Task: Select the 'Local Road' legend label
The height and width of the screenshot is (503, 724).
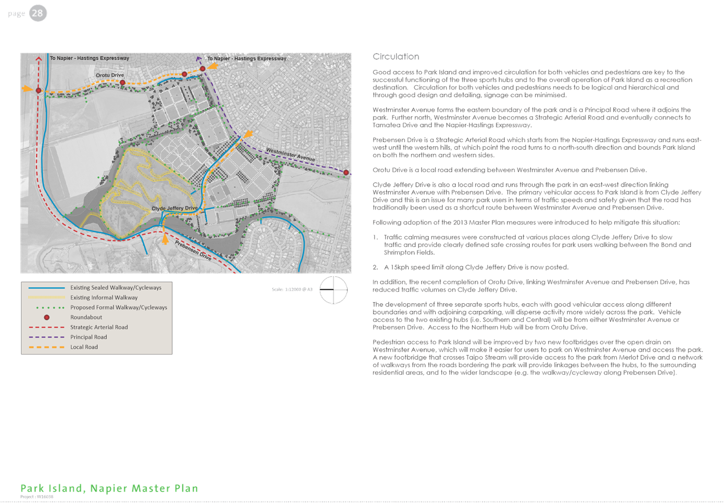Action: (x=84, y=347)
